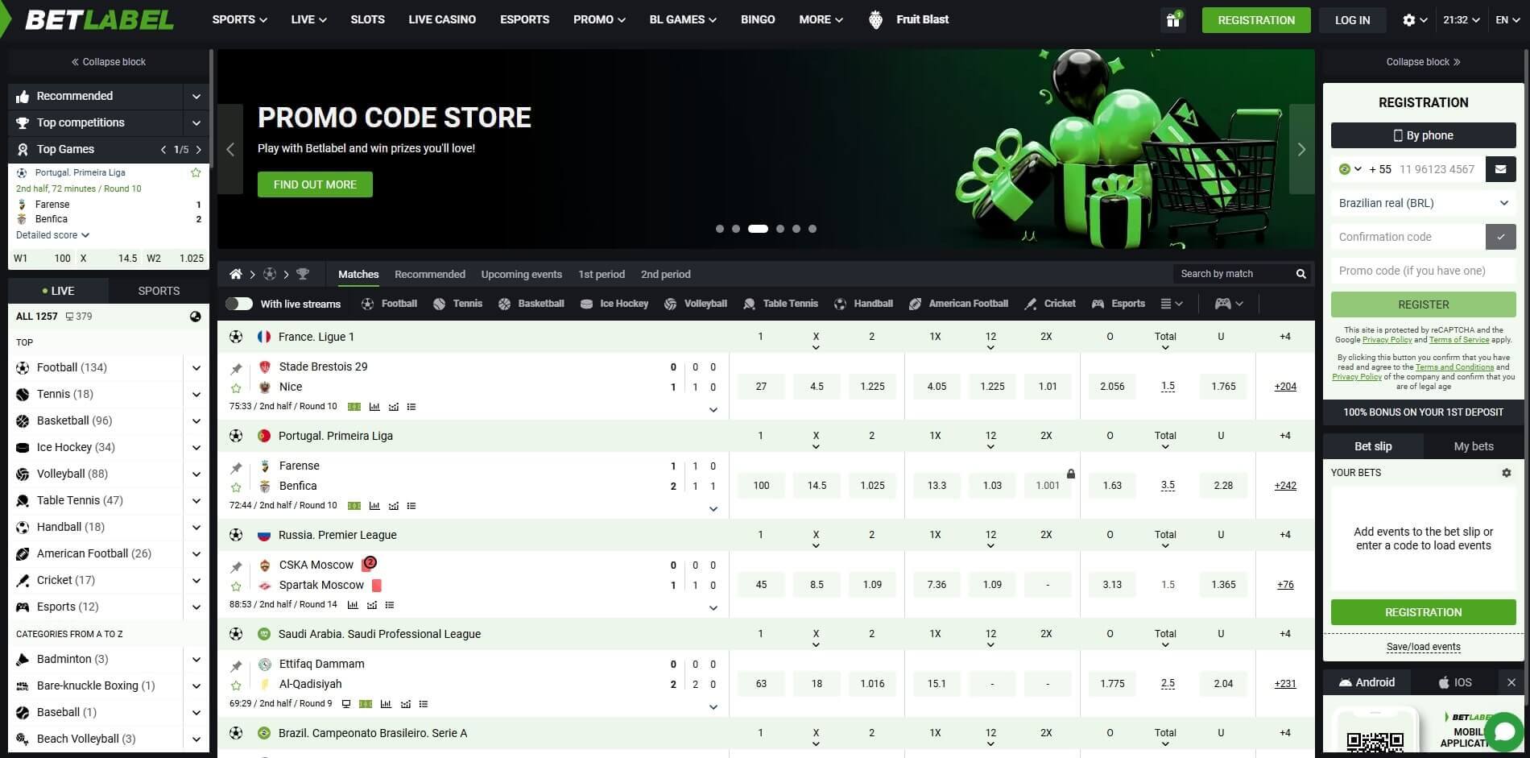1530x758 pixels.
Task: Click the Save/load events link
Action: (1423, 647)
